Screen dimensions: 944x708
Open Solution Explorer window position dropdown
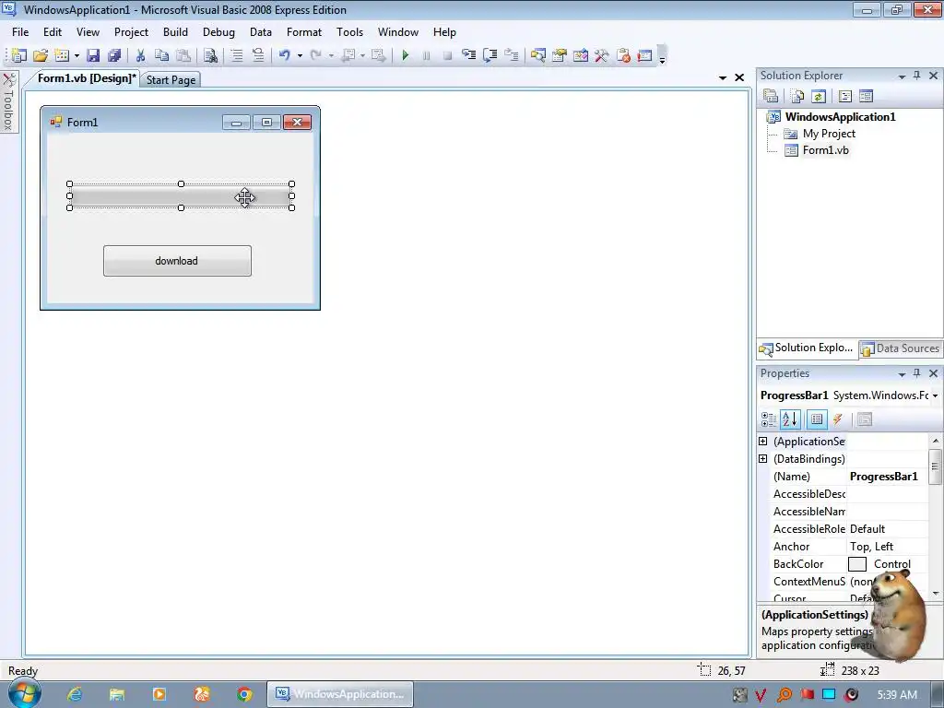[x=902, y=76]
